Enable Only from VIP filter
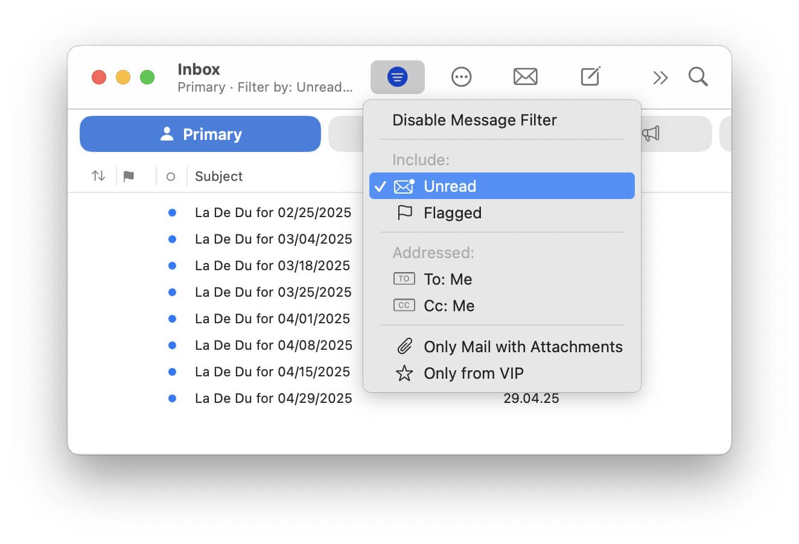The height and width of the screenshot is (544, 799). [502, 373]
